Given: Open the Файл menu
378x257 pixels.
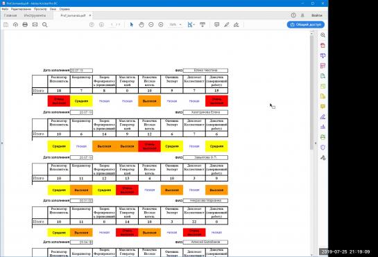Looking at the screenshot, I should tap(5, 9).
